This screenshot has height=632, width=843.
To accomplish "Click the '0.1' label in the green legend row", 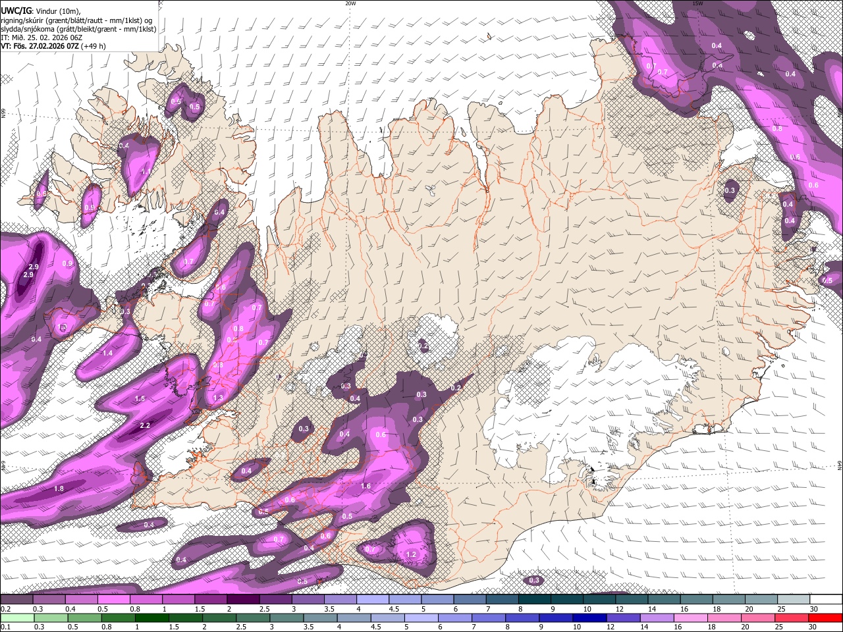I will pos(4,627).
